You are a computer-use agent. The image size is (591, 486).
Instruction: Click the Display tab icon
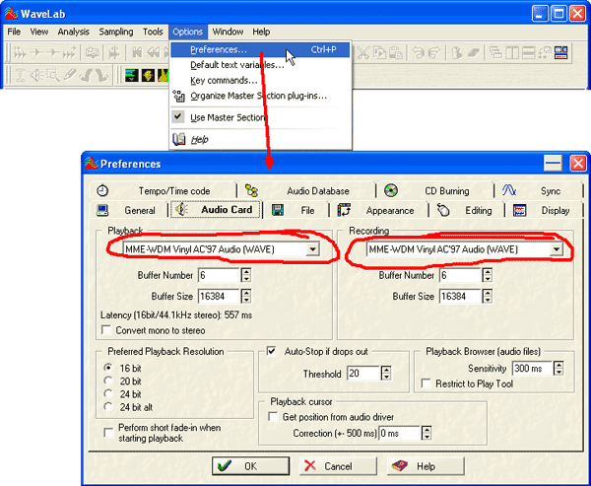[x=519, y=210]
